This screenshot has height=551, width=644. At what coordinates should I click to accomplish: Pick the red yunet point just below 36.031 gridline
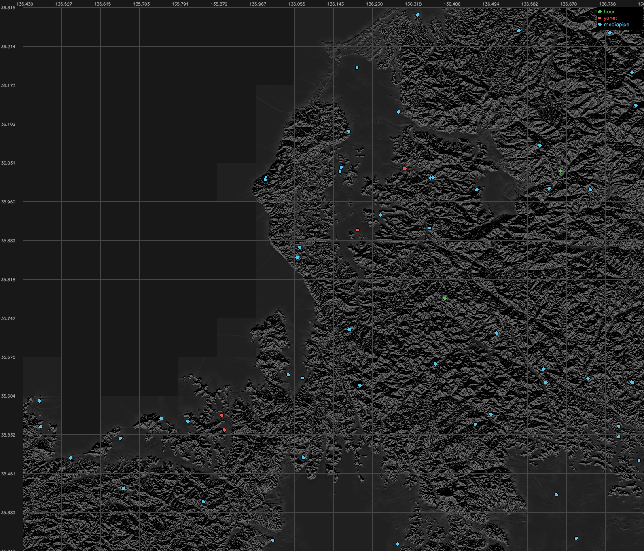405,169
